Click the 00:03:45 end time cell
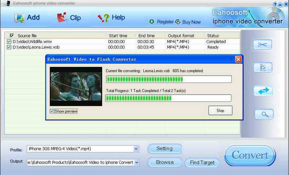 146,47
